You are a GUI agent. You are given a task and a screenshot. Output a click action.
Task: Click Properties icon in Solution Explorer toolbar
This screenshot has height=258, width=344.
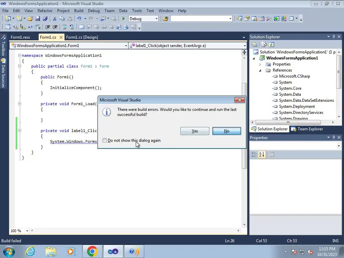tap(254, 45)
